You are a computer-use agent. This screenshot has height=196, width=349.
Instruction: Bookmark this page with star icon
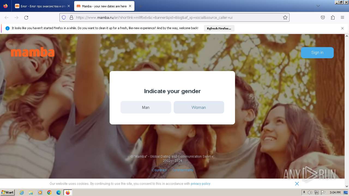pos(285,17)
